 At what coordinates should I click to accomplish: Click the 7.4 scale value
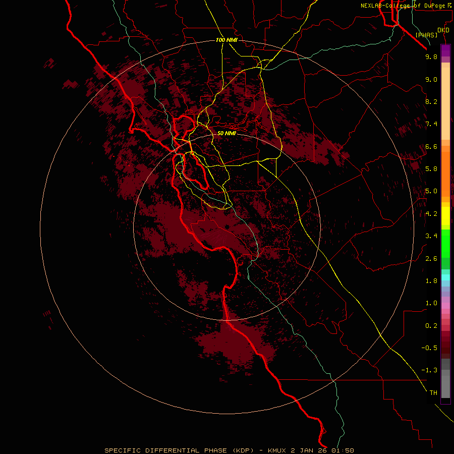tap(431, 124)
